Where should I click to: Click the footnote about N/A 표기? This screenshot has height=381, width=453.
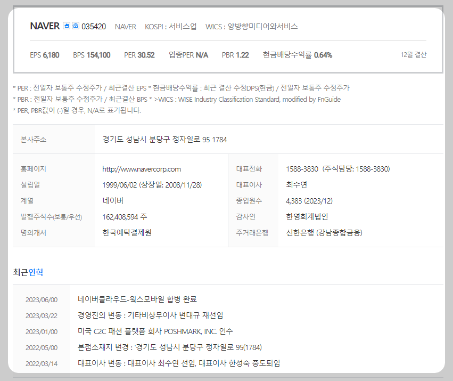77,110
